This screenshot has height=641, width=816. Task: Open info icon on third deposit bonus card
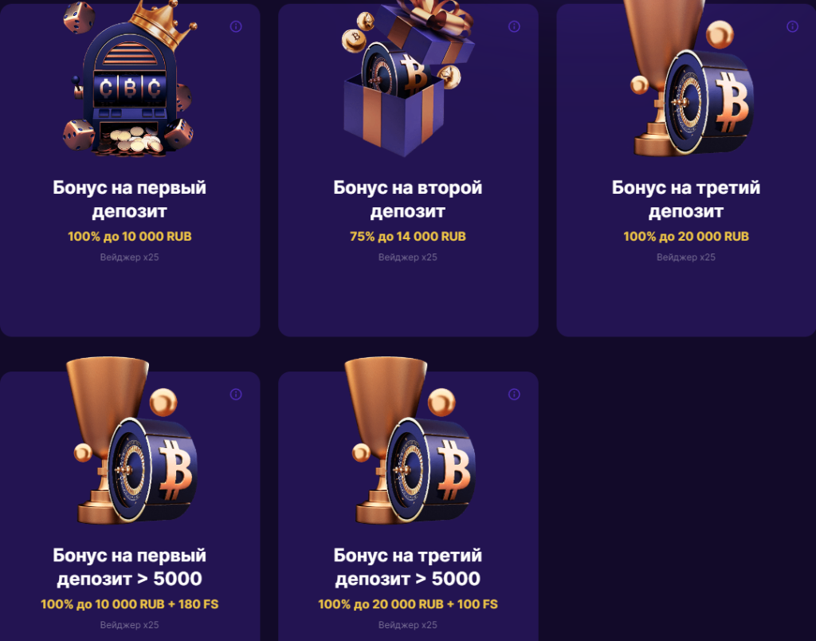[x=792, y=26]
